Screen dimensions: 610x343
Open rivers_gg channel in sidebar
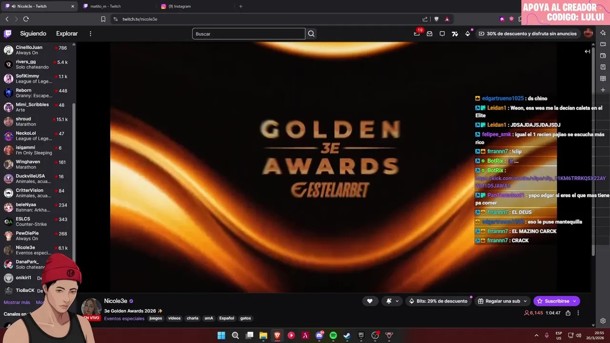38,64
